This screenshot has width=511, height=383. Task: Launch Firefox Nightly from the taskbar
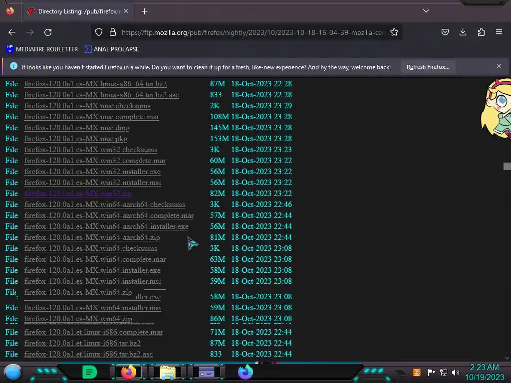tap(246, 372)
